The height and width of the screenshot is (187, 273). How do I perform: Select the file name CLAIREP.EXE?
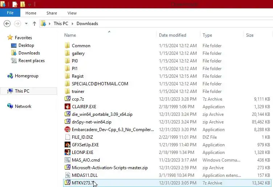tap(84, 106)
